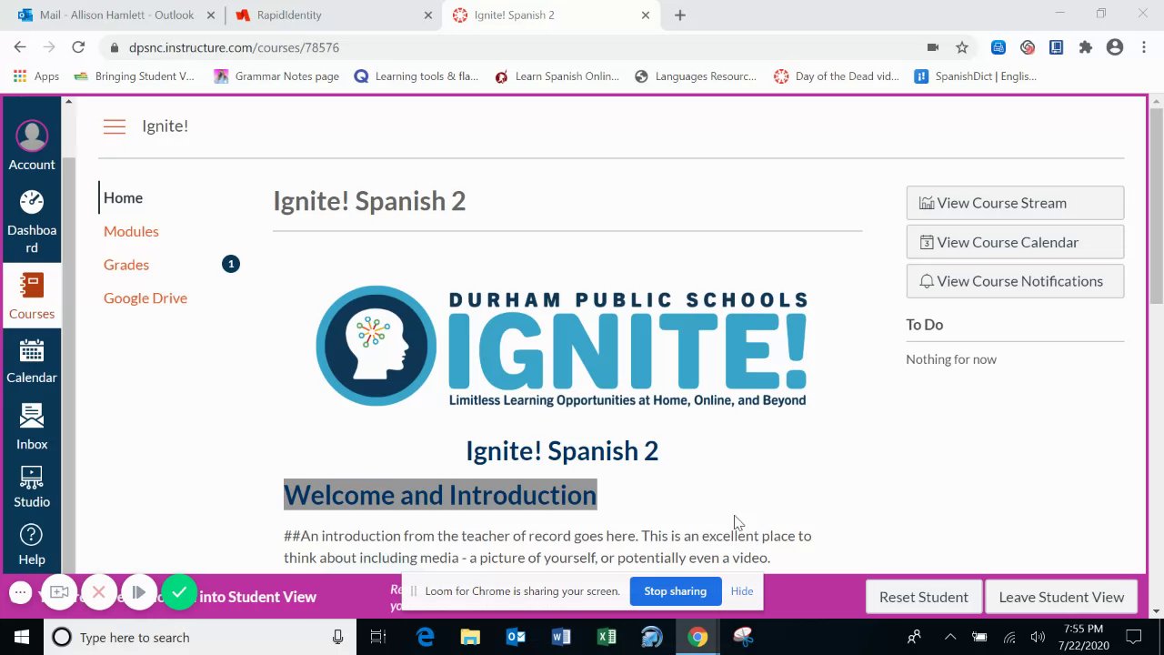Bookmark this page with the star icon
Viewport: 1164px width, 655px height.
(962, 47)
